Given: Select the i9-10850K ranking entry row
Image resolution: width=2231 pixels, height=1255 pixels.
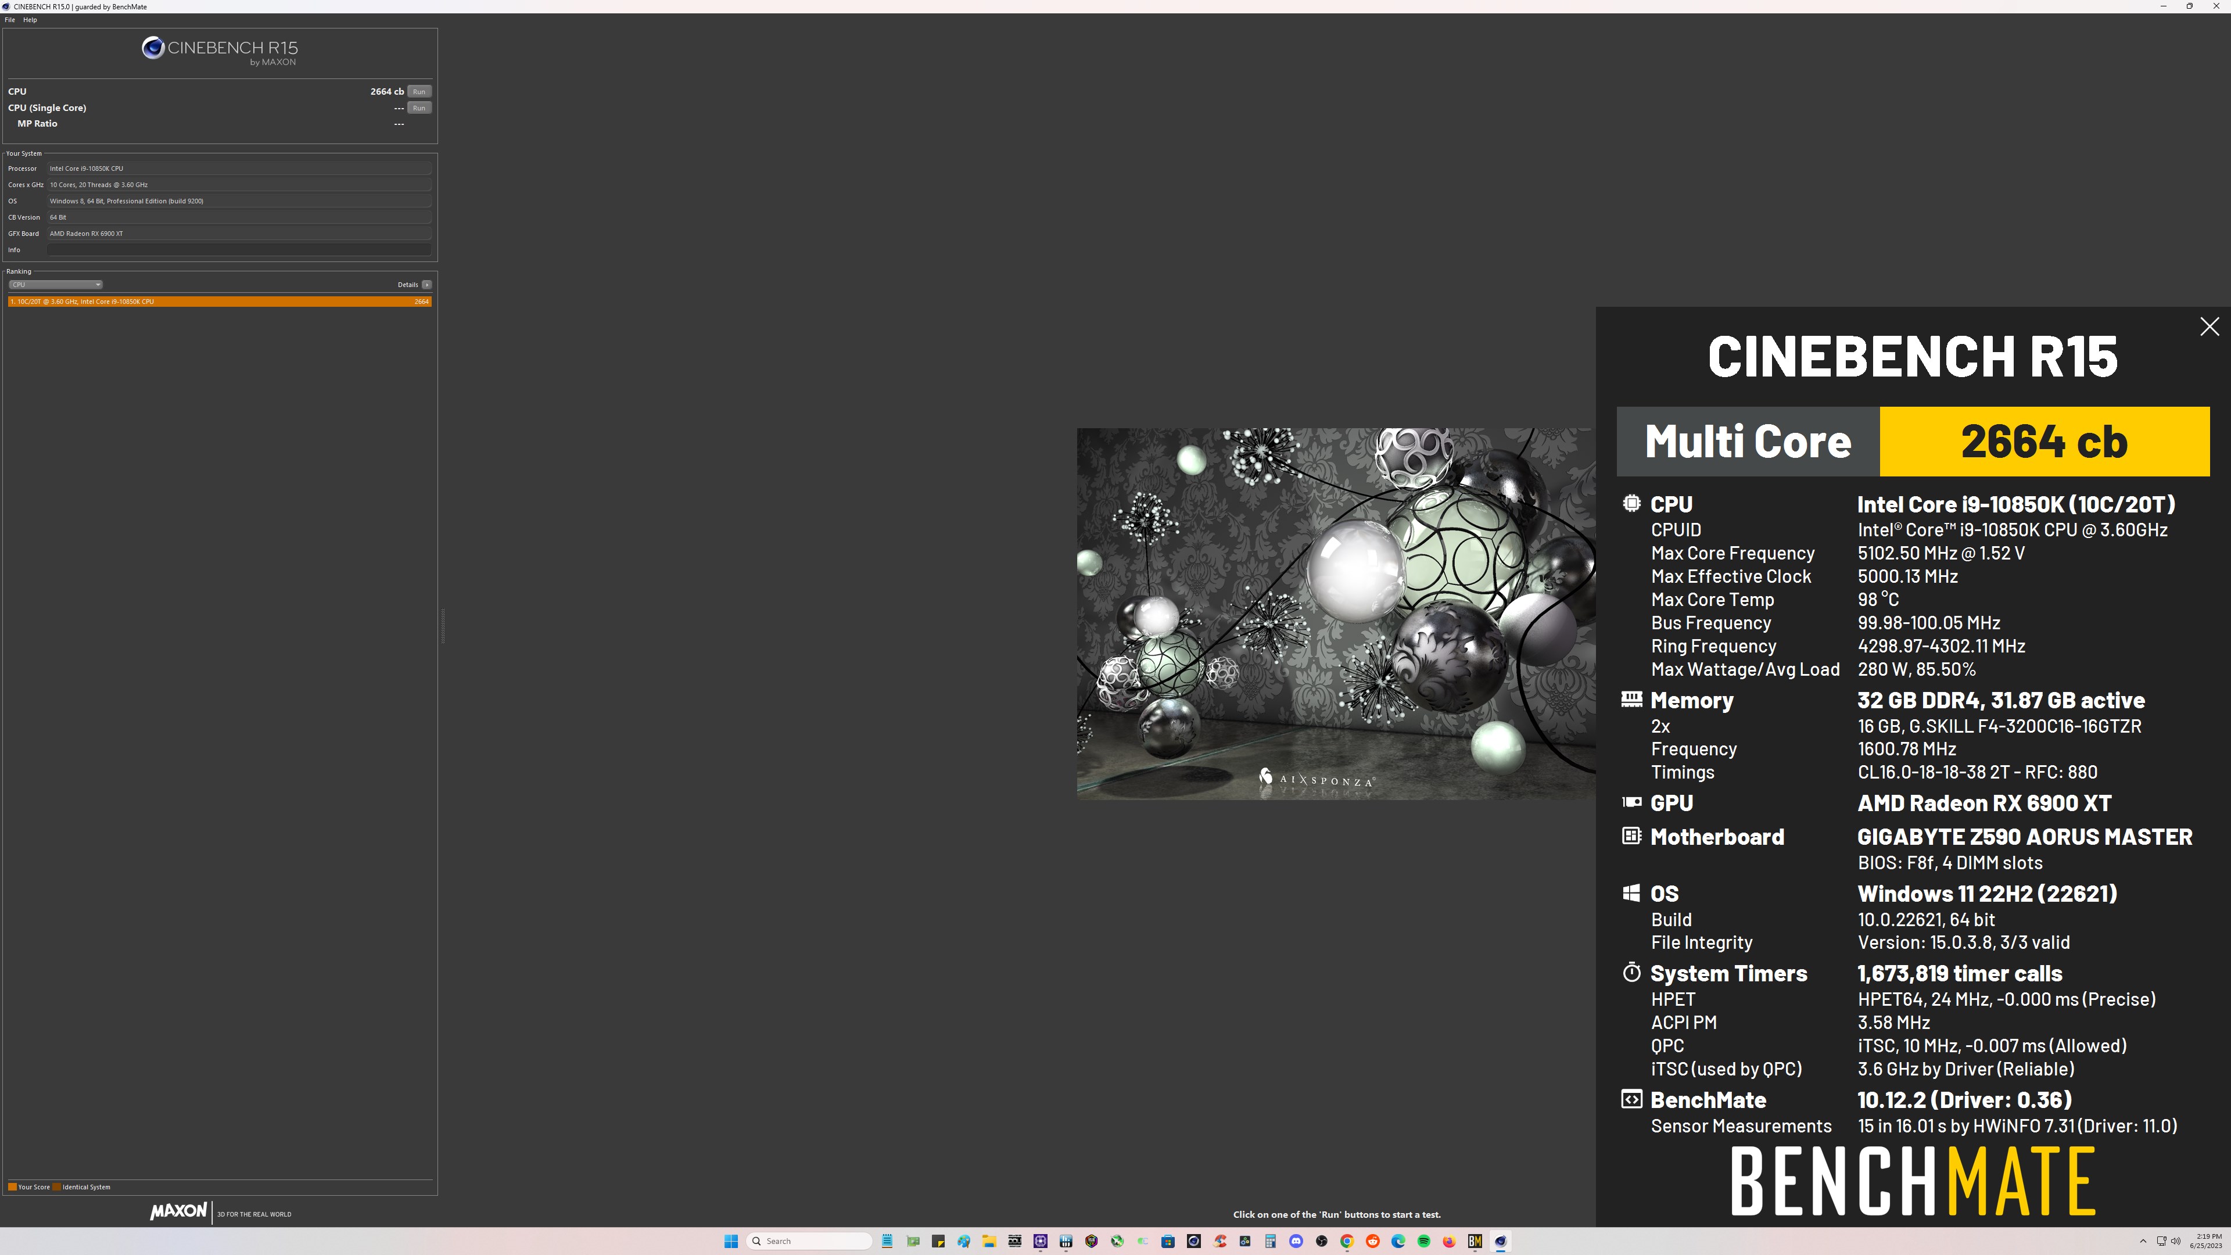Looking at the screenshot, I should point(220,302).
